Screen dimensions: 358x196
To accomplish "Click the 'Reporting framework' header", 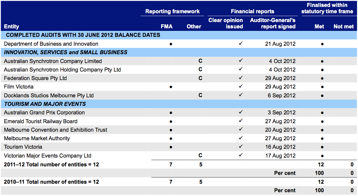I will pyautogui.click(x=172, y=11).
